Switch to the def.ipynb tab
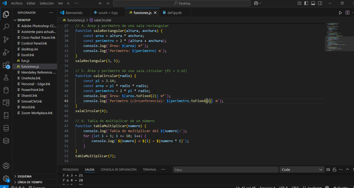The width and height of the screenshot is (354, 188). [x=175, y=13]
